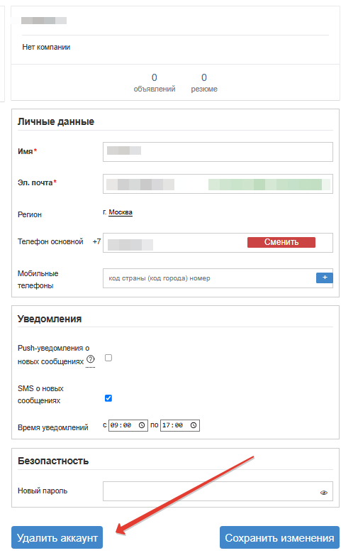Open help tooltip icon near Push-уведомления
The height and width of the screenshot is (553, 358).
pyautogui.click(x=91, y=359)
